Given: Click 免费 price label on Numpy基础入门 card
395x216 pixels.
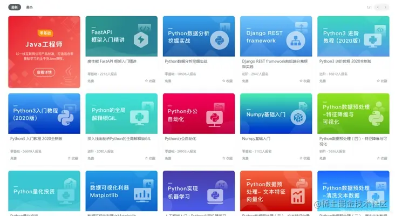Looking at the screenshot, I should coord(246,159).
